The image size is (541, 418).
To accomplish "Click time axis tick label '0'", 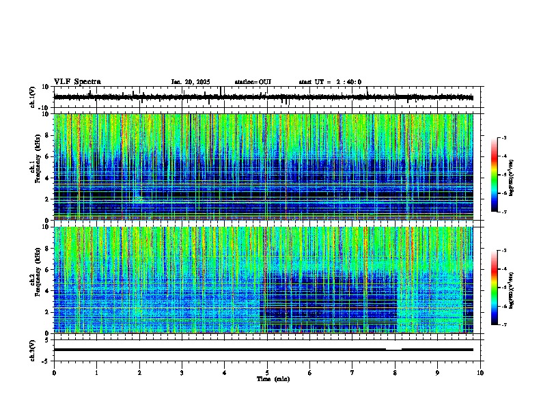I will click(54, 373).
